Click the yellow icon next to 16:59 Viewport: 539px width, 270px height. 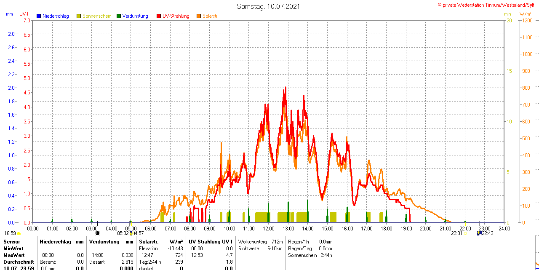[x=19, y=233]
